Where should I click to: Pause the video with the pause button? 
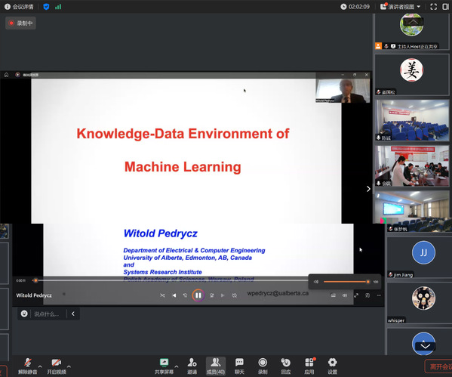198,295
